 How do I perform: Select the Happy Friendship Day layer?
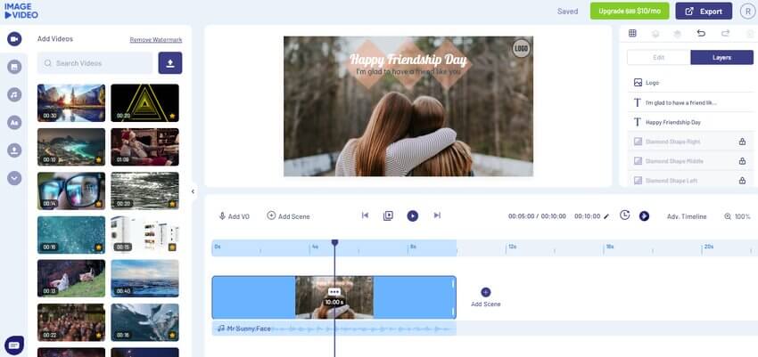(x=691, y=122)
